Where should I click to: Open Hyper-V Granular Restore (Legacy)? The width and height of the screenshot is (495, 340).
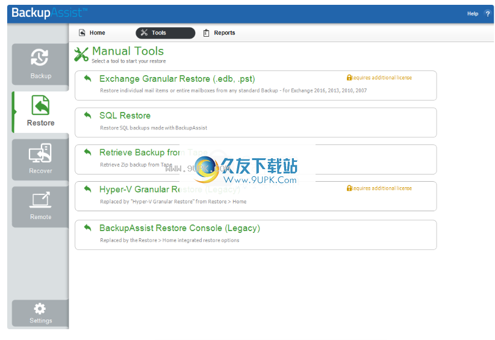click(256, 196)
